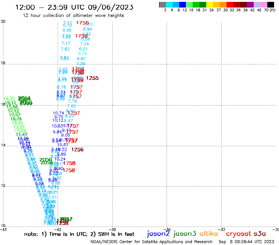Click the "12:00 – 23:59 UTC 09/06/2023" title
The width and height of the screenshot is (279, 245).
pos(74,7)
